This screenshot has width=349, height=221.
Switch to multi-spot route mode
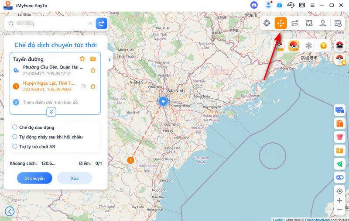point(309,23)
